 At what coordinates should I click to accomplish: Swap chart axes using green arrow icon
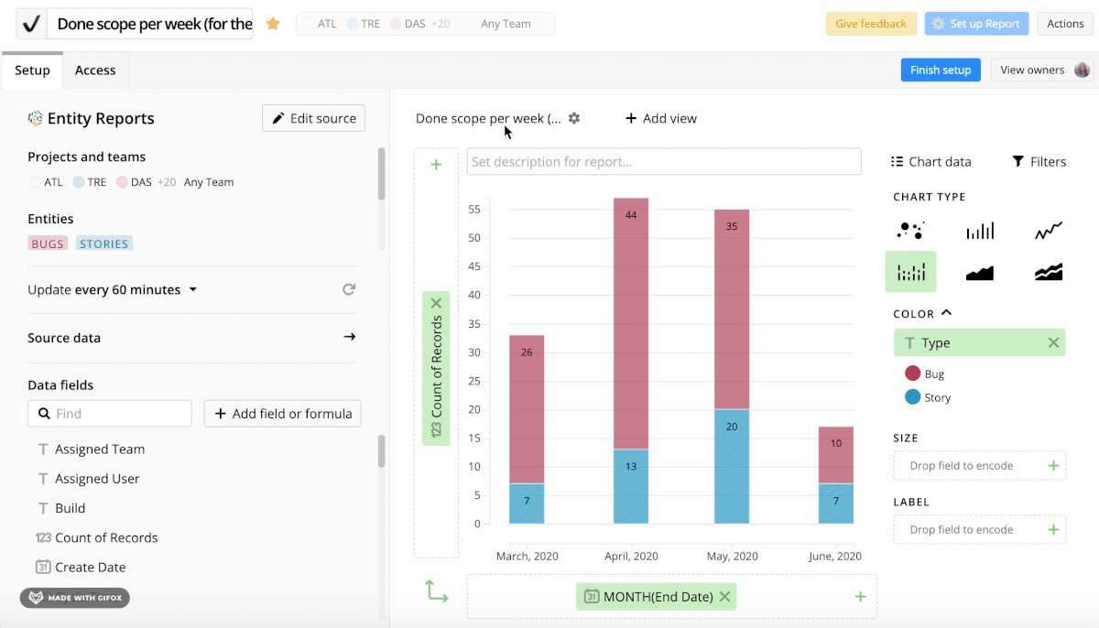click(x=436, y=591)
